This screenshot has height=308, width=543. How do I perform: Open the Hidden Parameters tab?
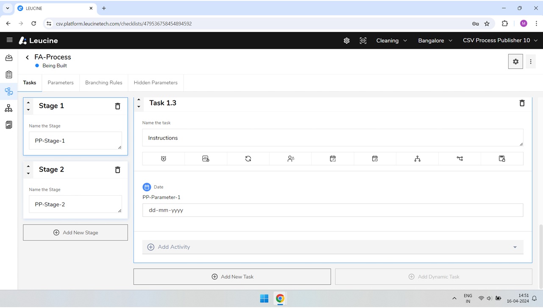click(x=156, y=83)
